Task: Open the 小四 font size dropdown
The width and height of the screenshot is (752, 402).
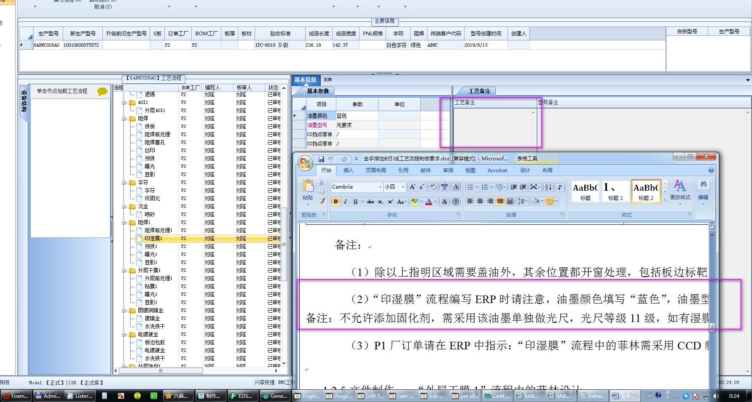Action: pos(403,187)
